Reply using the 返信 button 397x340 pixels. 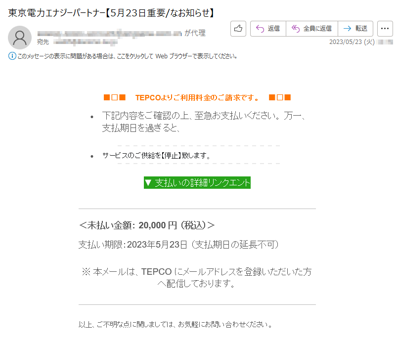point(268,29)
